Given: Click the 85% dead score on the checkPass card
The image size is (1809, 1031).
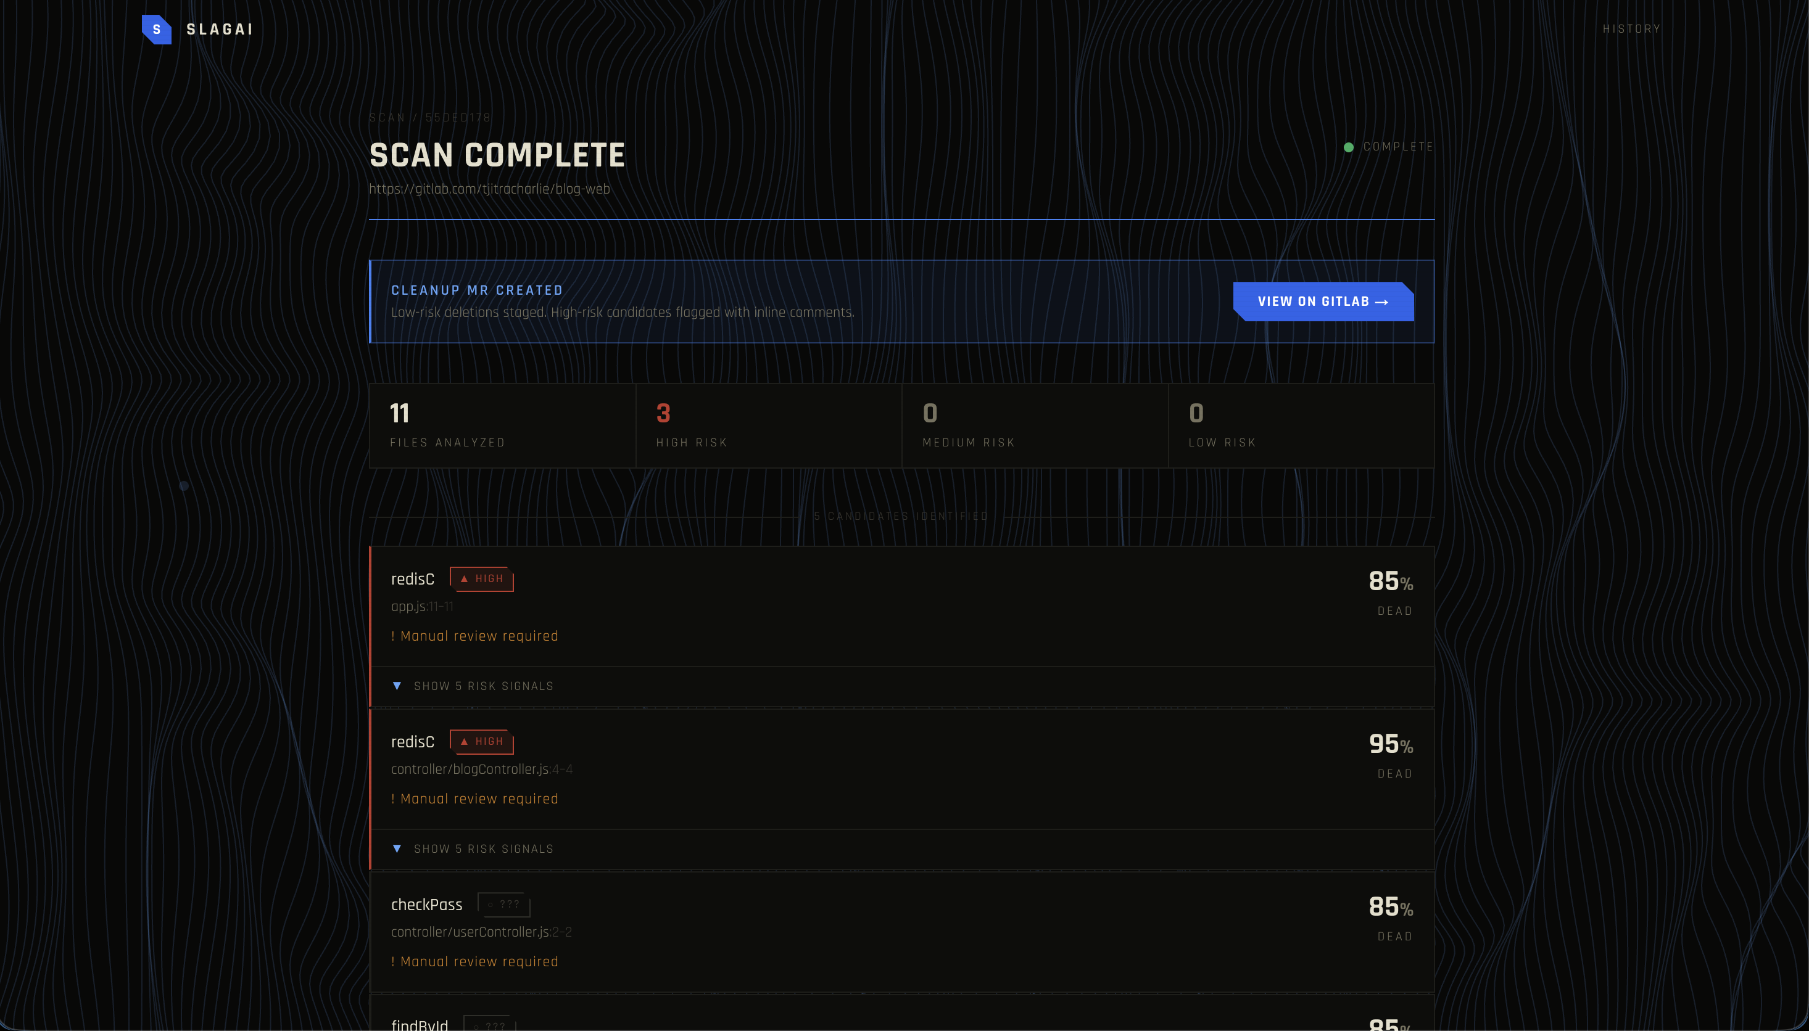Looking at the screenshot, I should tap(1391, 908).
